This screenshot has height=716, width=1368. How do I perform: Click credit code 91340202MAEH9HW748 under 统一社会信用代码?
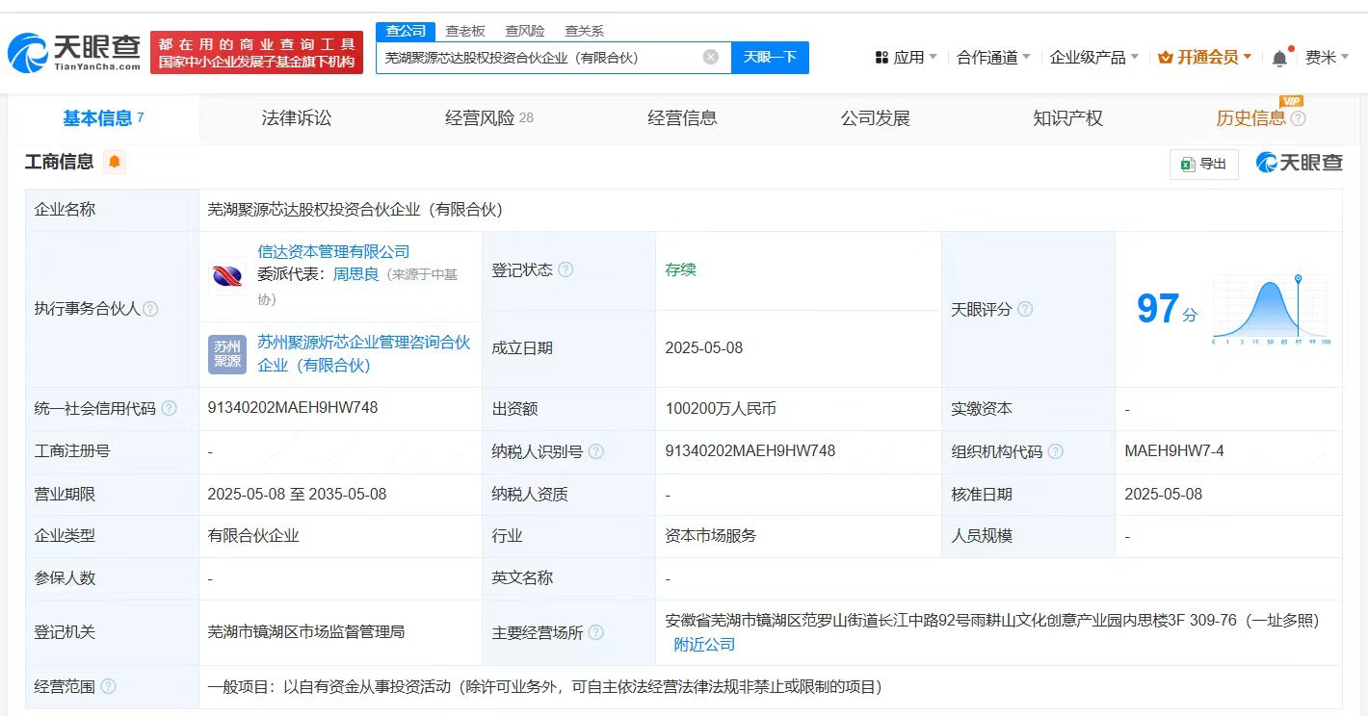point(293,408)
